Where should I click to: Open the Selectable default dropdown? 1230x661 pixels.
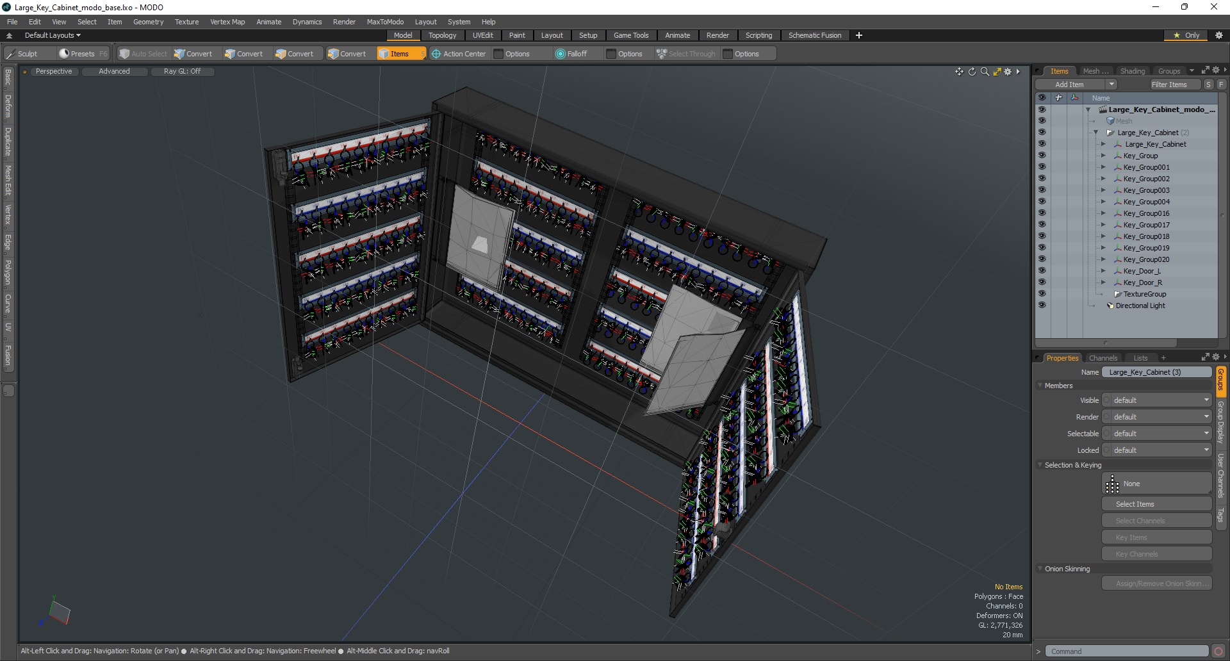coord(1157,434)
